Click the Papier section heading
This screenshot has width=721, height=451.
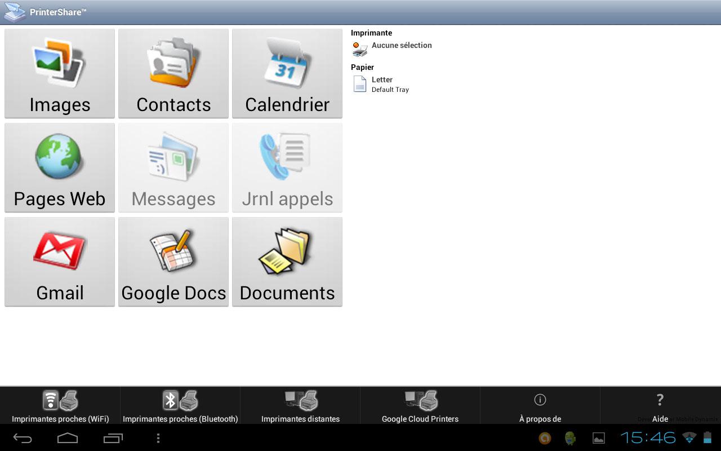pyautogui.click(x=362, y=67)
